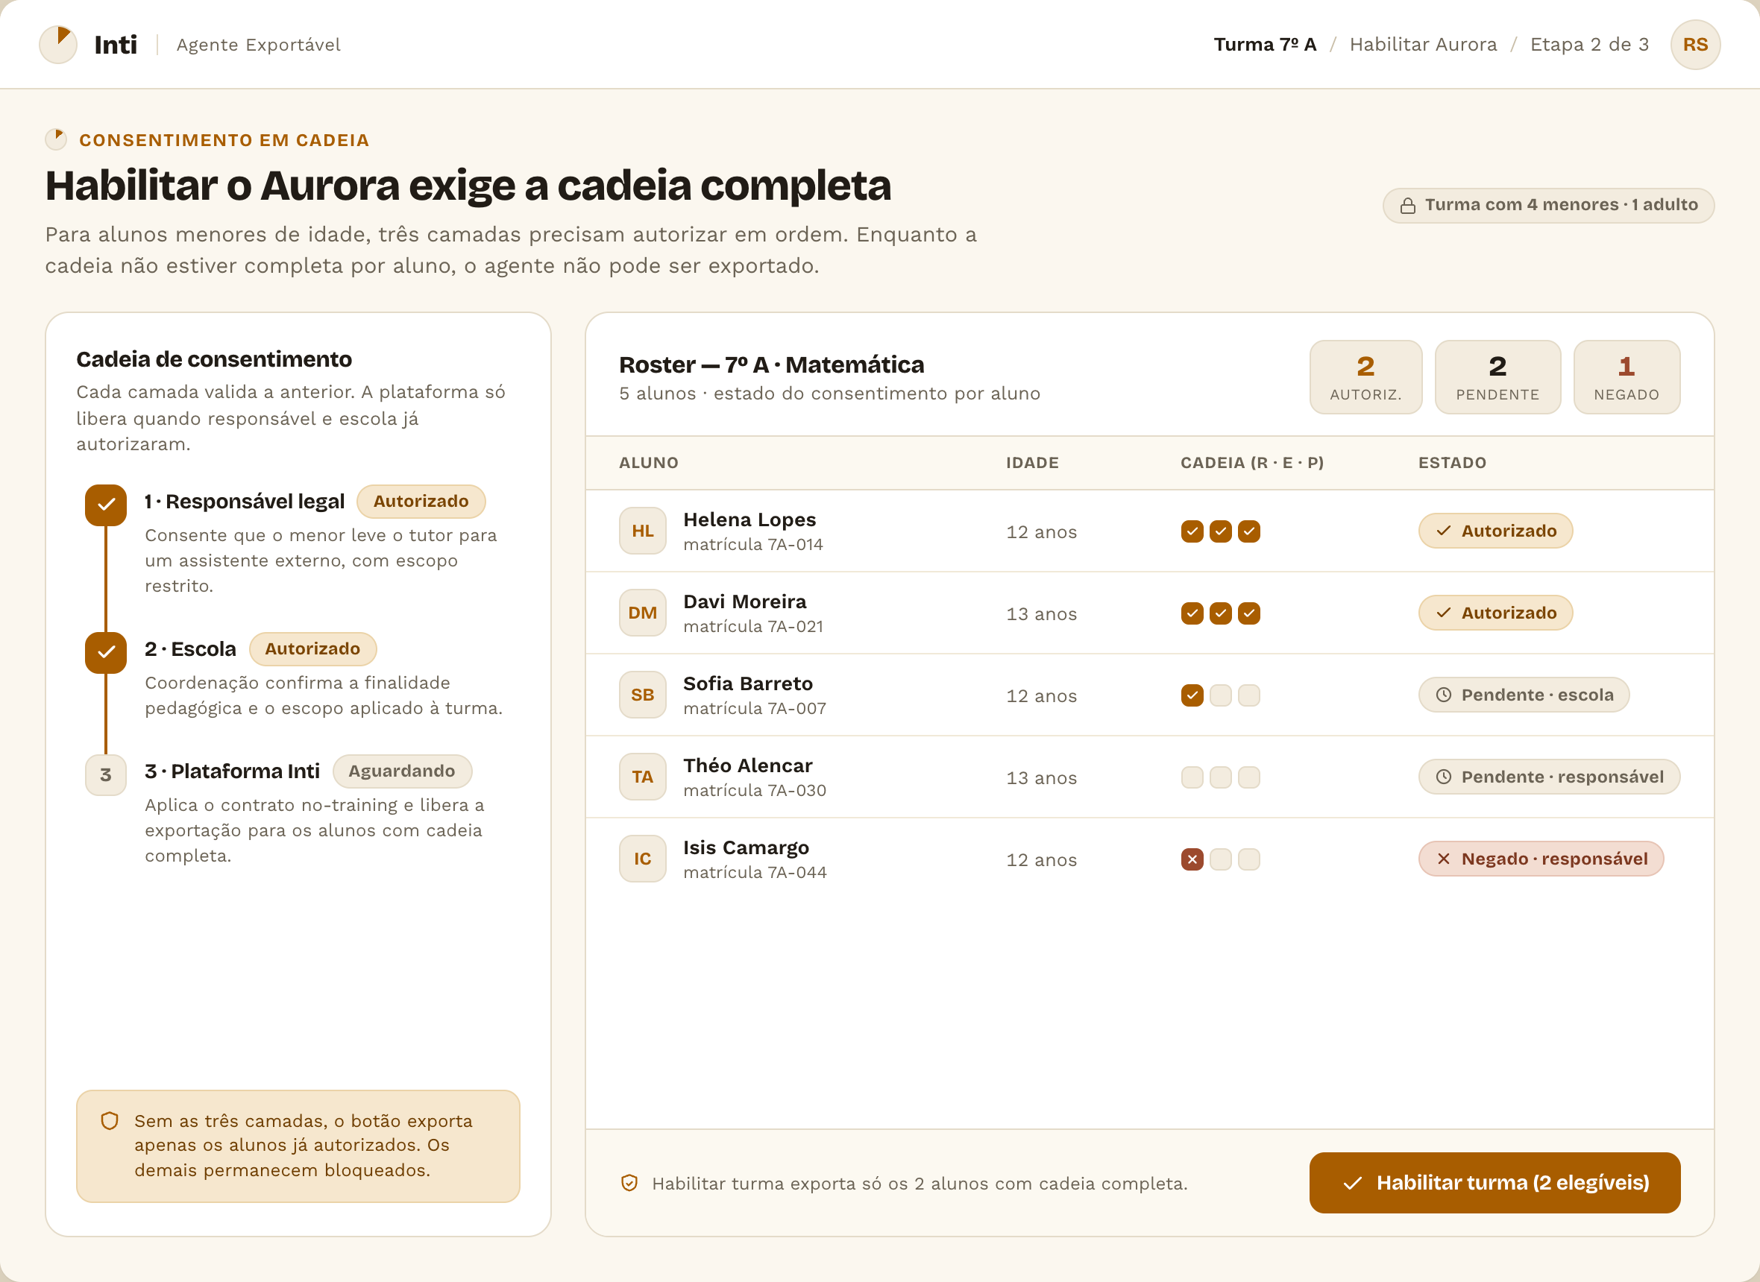Viewport: 1760px width, 1282px height.
Task: Click Davi Moreira 'Autorizado' status badge
Action: click(1495, 613)
